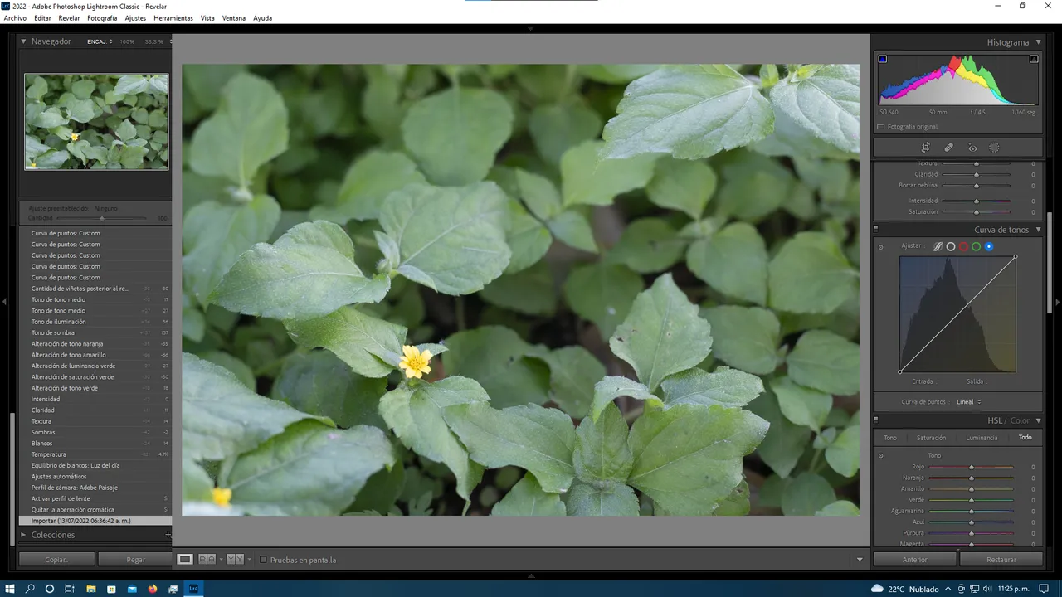
Task: Open the Revelar menu
Action: click(69, 18)
